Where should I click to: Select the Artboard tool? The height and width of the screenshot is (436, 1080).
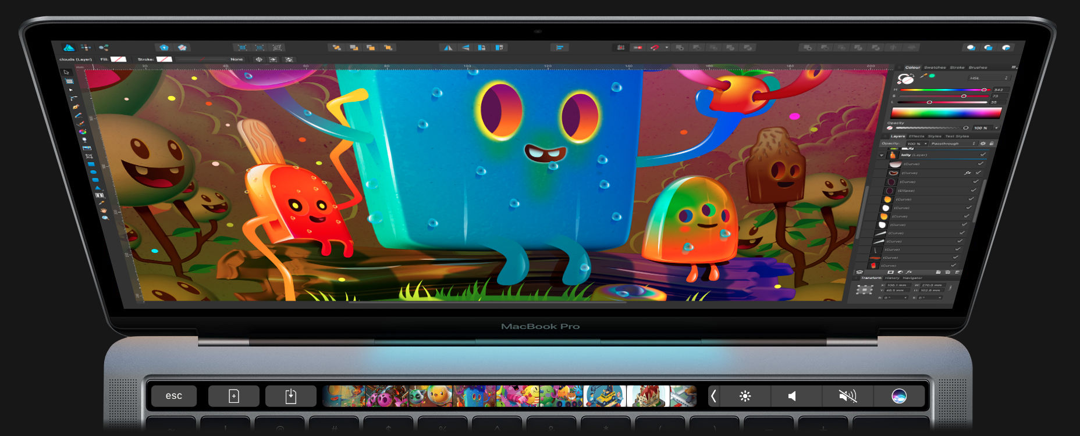pyautogui.click(x=69, y=81)
